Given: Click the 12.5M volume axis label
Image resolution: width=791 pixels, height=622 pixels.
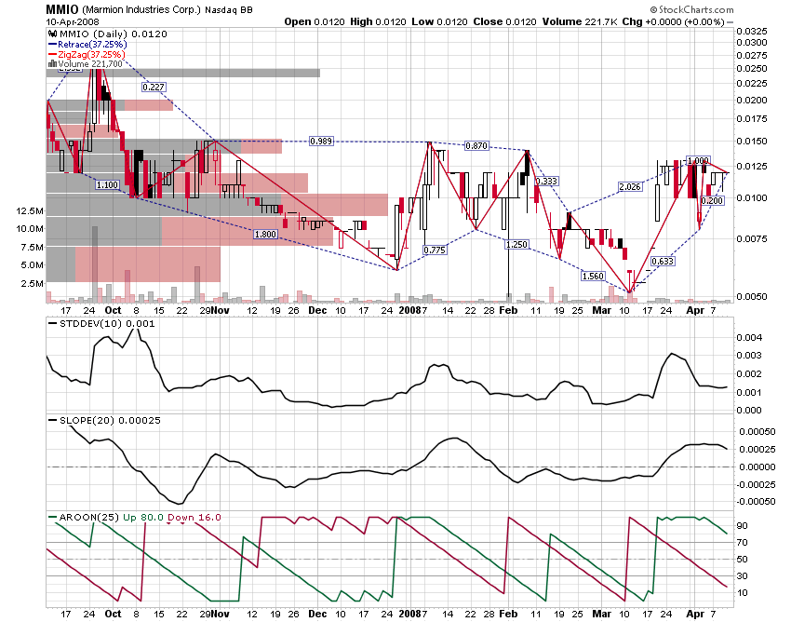Looking at the screenshot, I should tap(29, 211).
